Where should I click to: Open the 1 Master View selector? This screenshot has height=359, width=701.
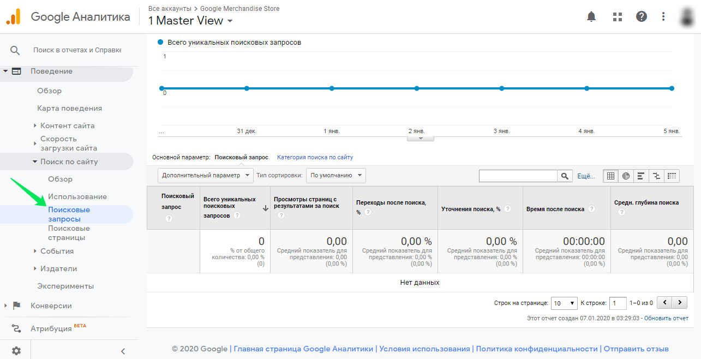click(x=190, y=21)
